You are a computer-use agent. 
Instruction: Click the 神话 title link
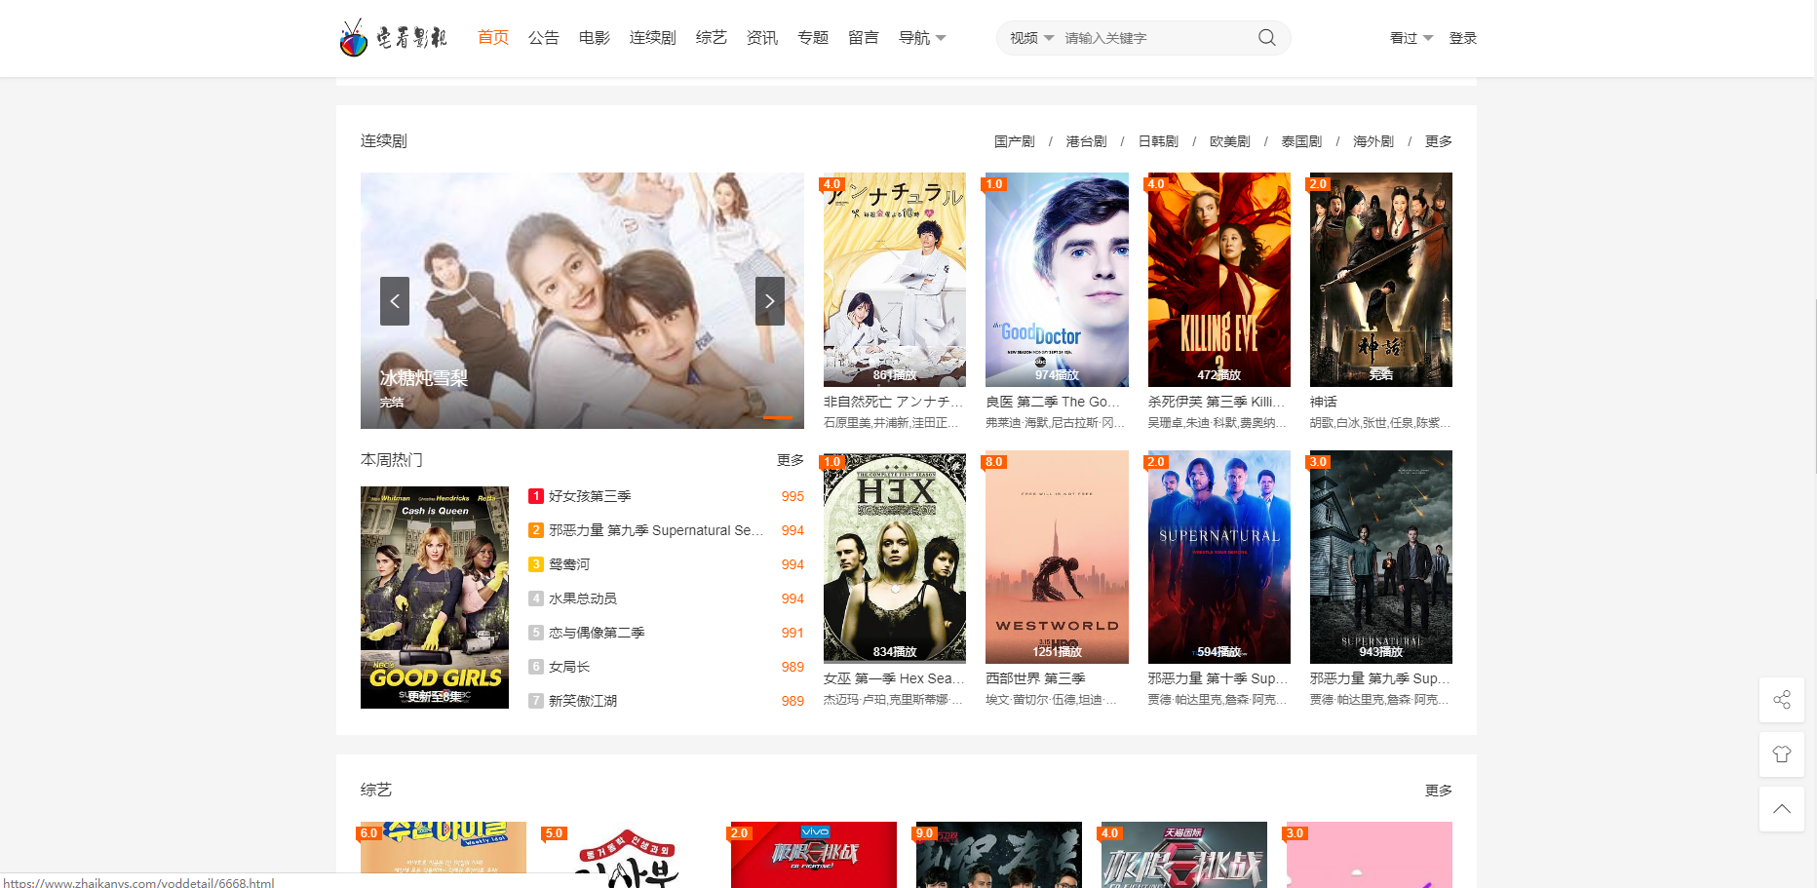point(1324,402)
